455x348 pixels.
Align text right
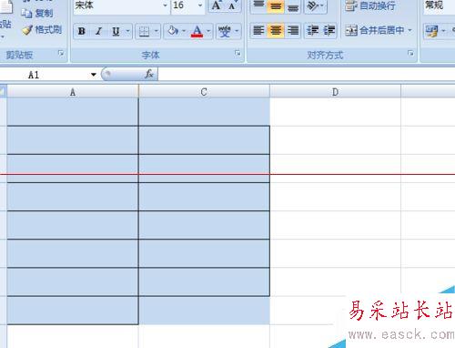tap(292, 30)
